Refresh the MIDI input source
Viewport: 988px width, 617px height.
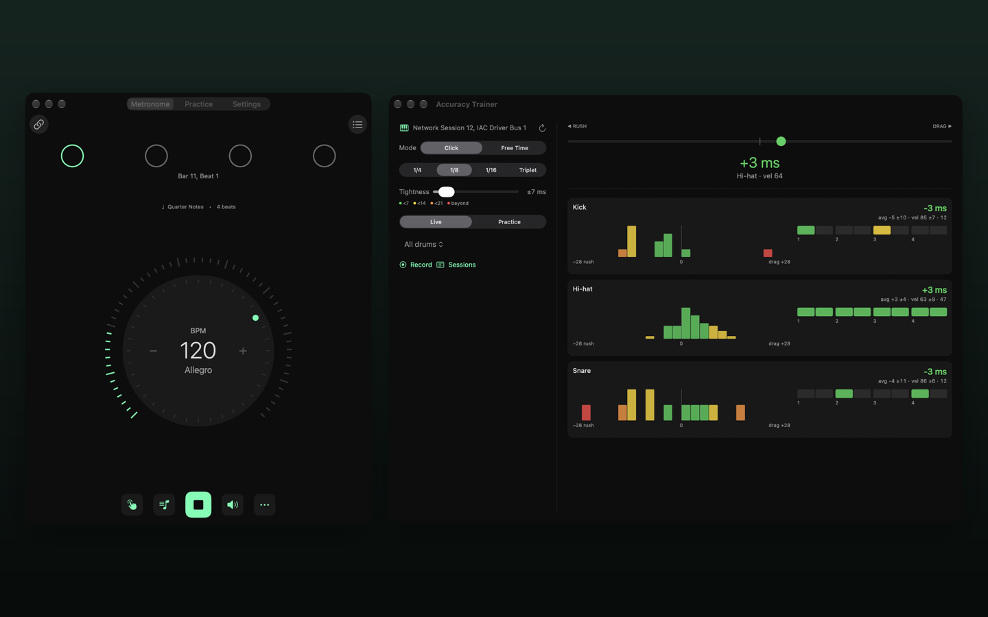(542, 128)
